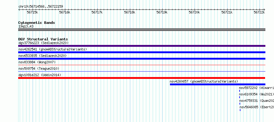The width and height of the screenshot is (274, 122).
Task: Open nsv6533935 (Sedlazeck2020) label
Action: tap(42, 56)
